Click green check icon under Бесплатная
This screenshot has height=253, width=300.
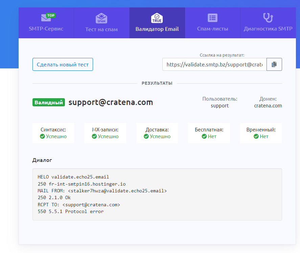(204, 136)
